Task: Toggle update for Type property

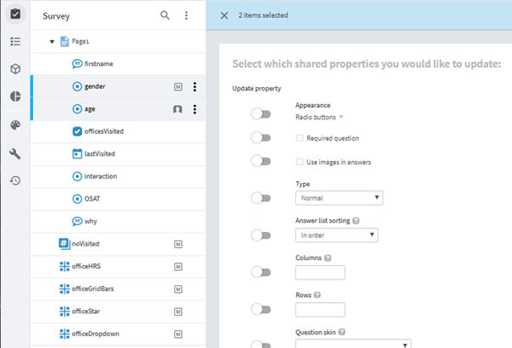Action: (261, 198)
